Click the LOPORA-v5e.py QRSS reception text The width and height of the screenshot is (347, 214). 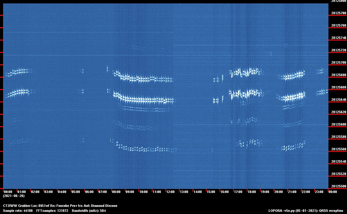pos(306,211)
